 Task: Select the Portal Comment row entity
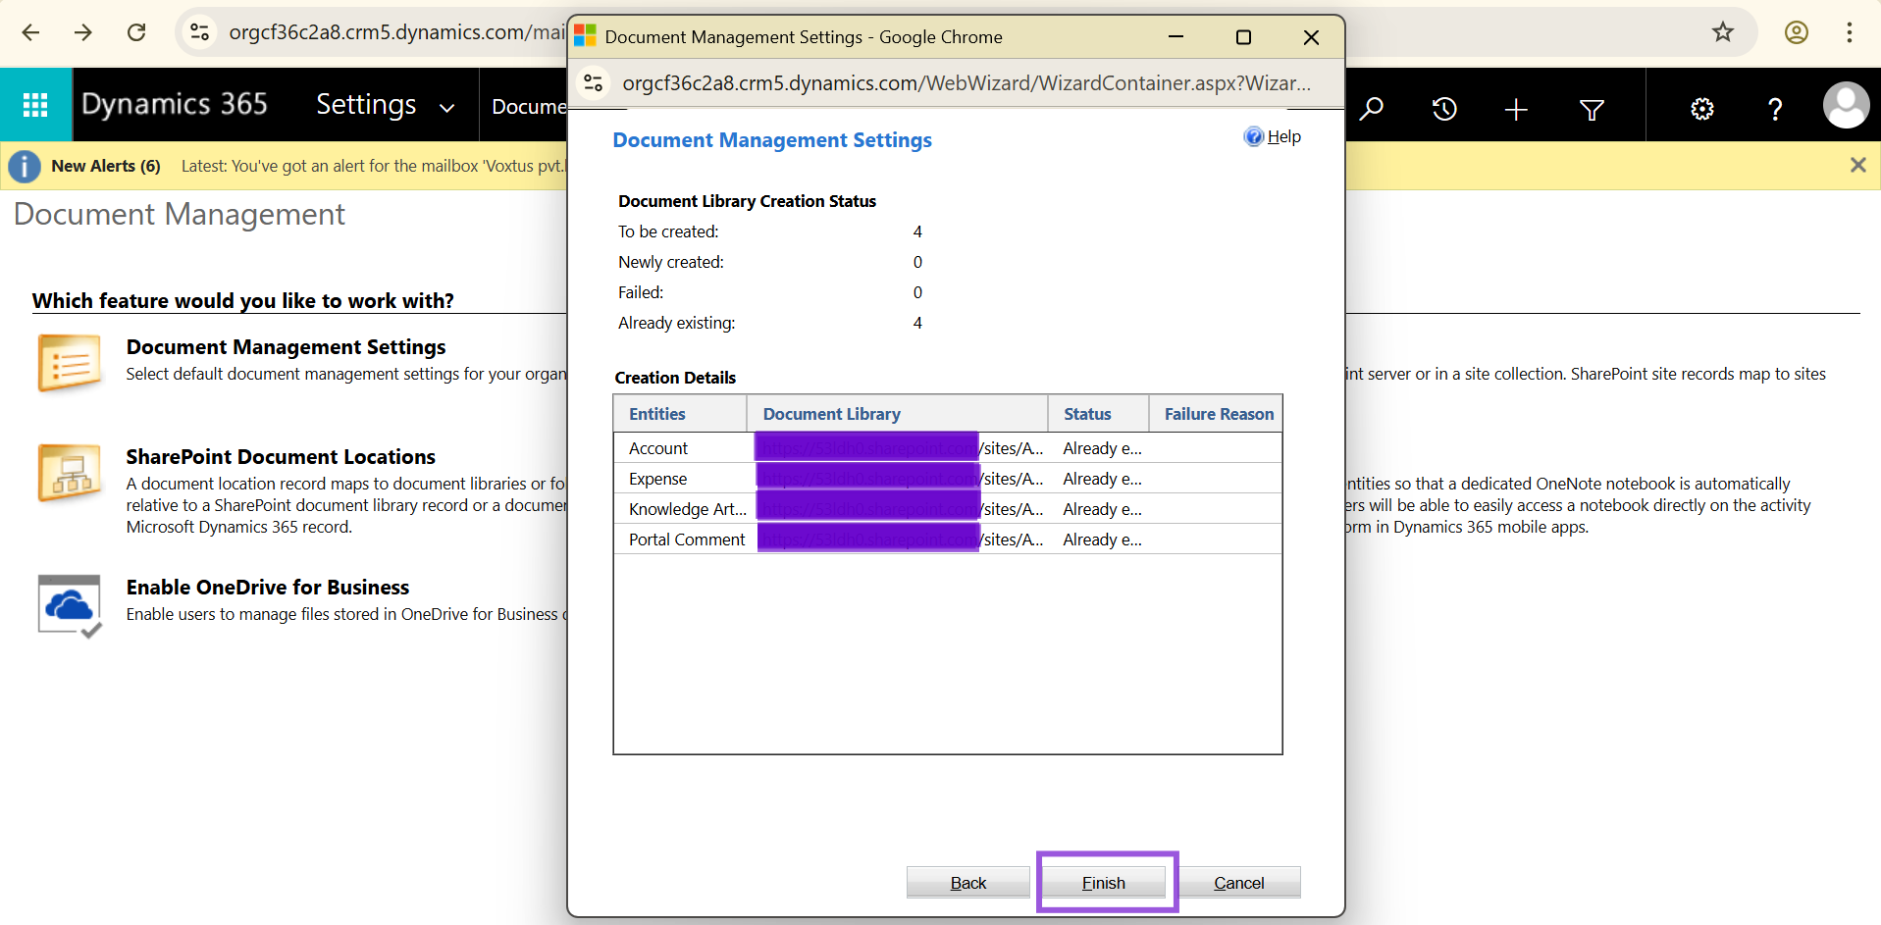[687, 540]
